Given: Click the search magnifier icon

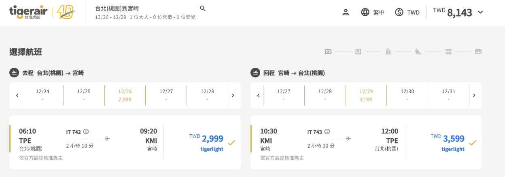Looking at the screenshot, I should [x=203, y=8].
